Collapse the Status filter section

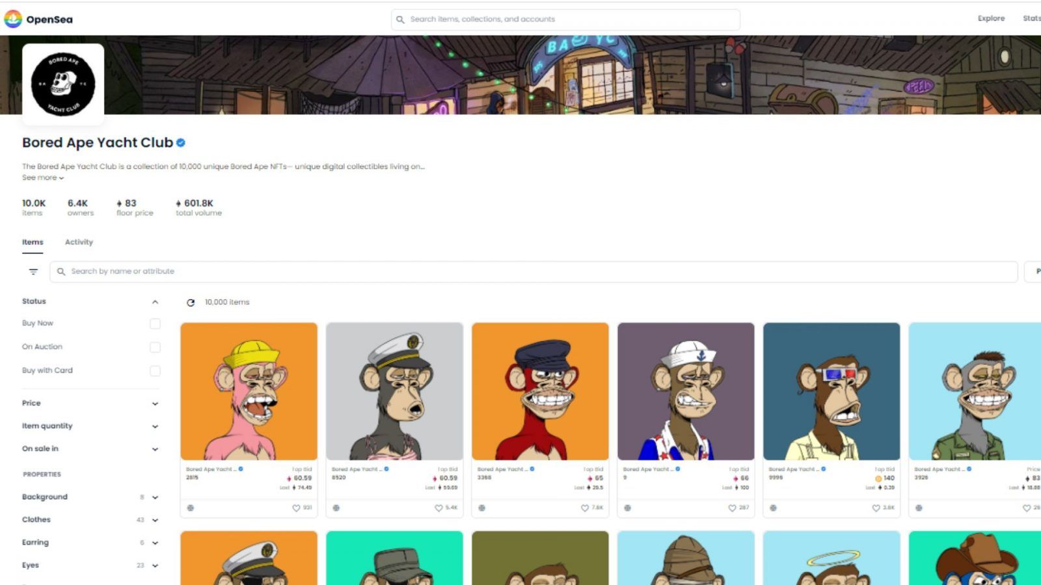tap(155, 302)
